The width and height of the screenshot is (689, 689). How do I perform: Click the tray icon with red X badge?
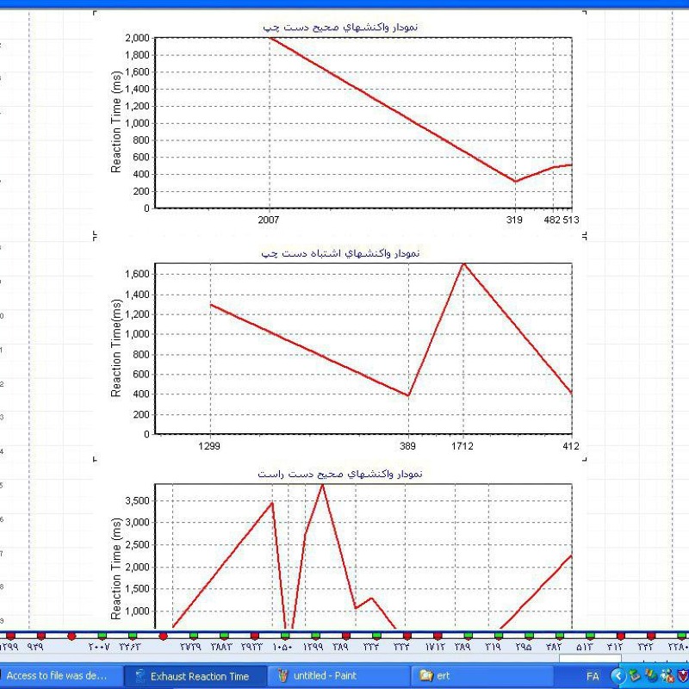(x=667, y=676)
